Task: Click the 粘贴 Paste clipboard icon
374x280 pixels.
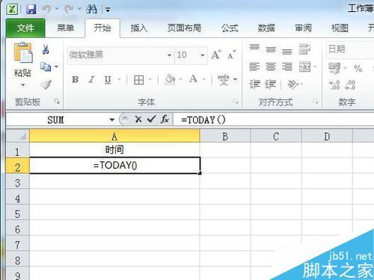Action: point(22,52)
